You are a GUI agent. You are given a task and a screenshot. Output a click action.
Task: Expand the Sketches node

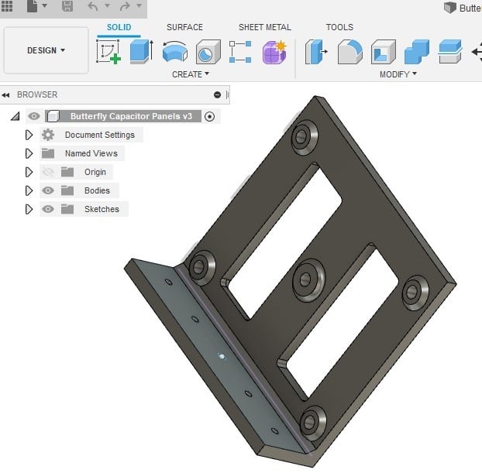(29, 209)
